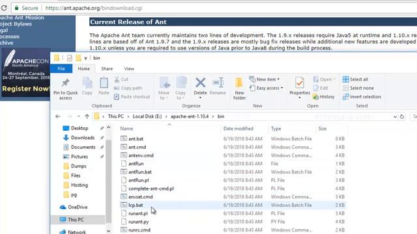Expand the address bar history dropdown
This screenshot has height=234, width=417.
coord(395,117)
